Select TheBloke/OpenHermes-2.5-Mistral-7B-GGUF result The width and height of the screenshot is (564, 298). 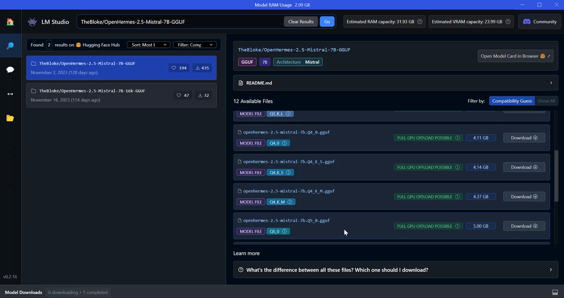pos(122,68)
